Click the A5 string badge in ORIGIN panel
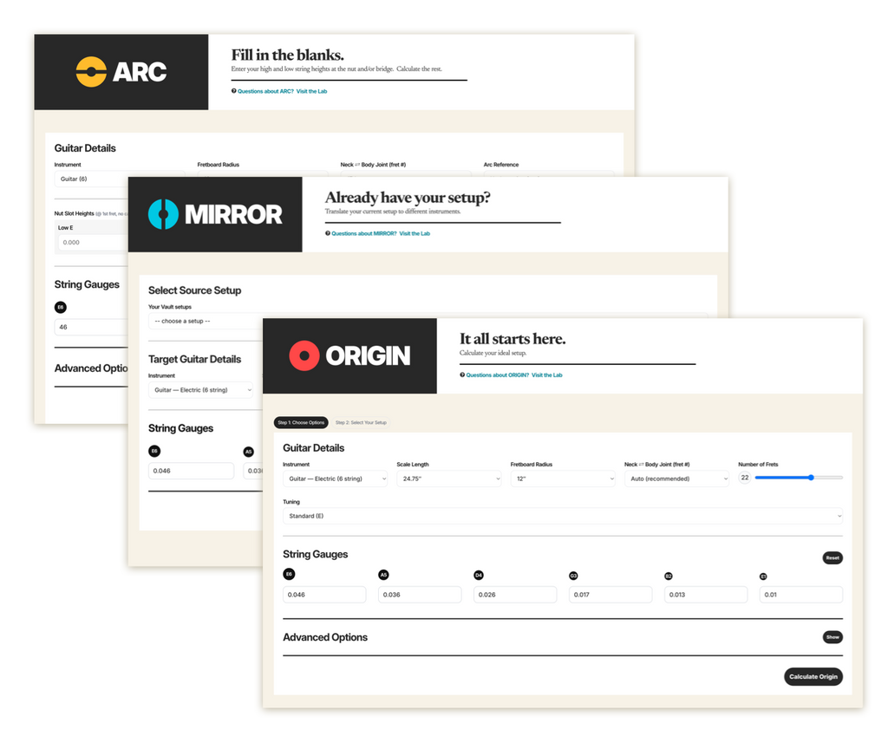This screenshot has width=888, height=749. pos(383,575)
